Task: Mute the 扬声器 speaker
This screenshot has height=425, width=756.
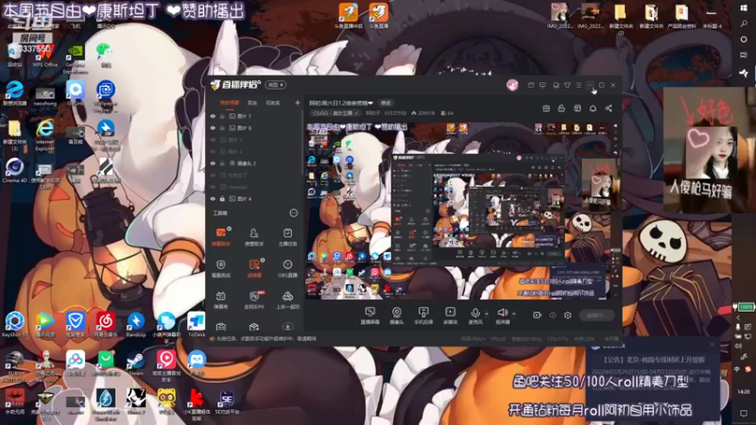Action: 503,315
